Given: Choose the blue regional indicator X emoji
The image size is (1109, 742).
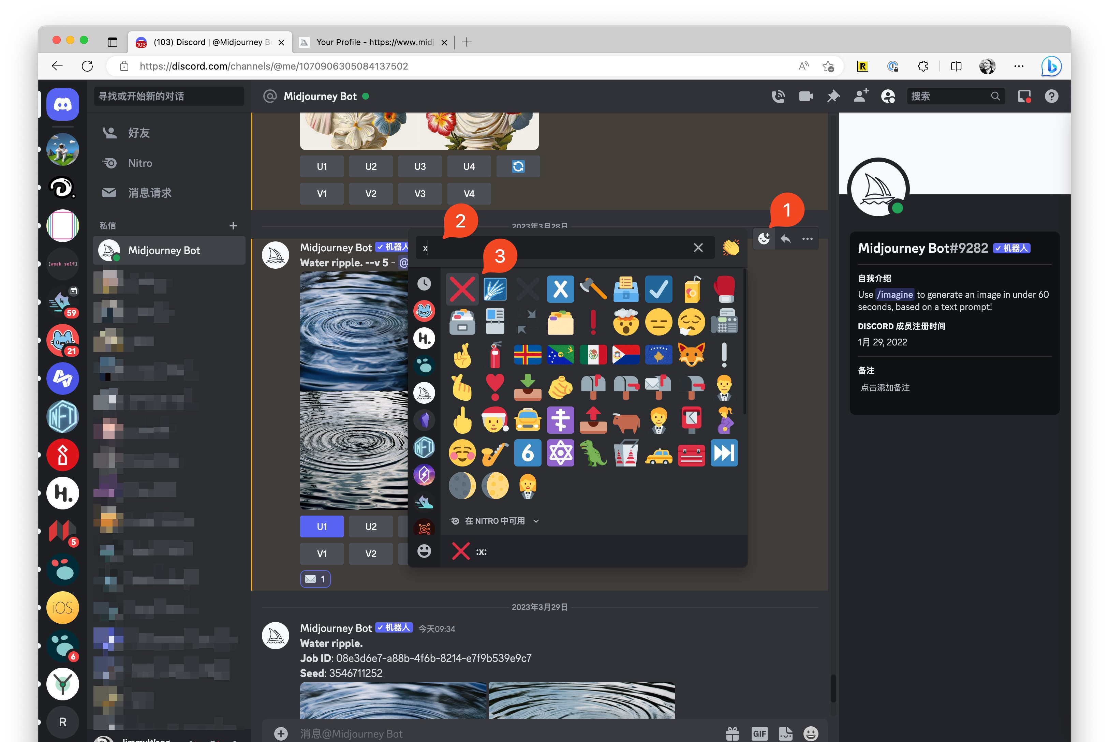Looking at the screenshot, I should [x=560, y=289].
